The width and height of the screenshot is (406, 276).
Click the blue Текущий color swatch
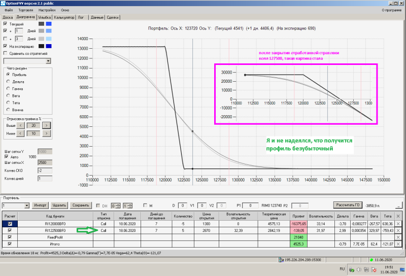coord(49,24)
